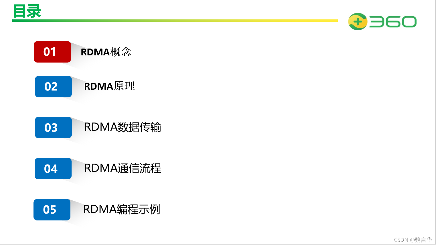This screenshot has width=436, height=245.
Task: Open the RDMA概念 agenda item
Action: coord(106,52)
